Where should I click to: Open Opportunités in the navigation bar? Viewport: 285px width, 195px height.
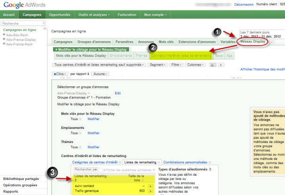pos(60,15)
